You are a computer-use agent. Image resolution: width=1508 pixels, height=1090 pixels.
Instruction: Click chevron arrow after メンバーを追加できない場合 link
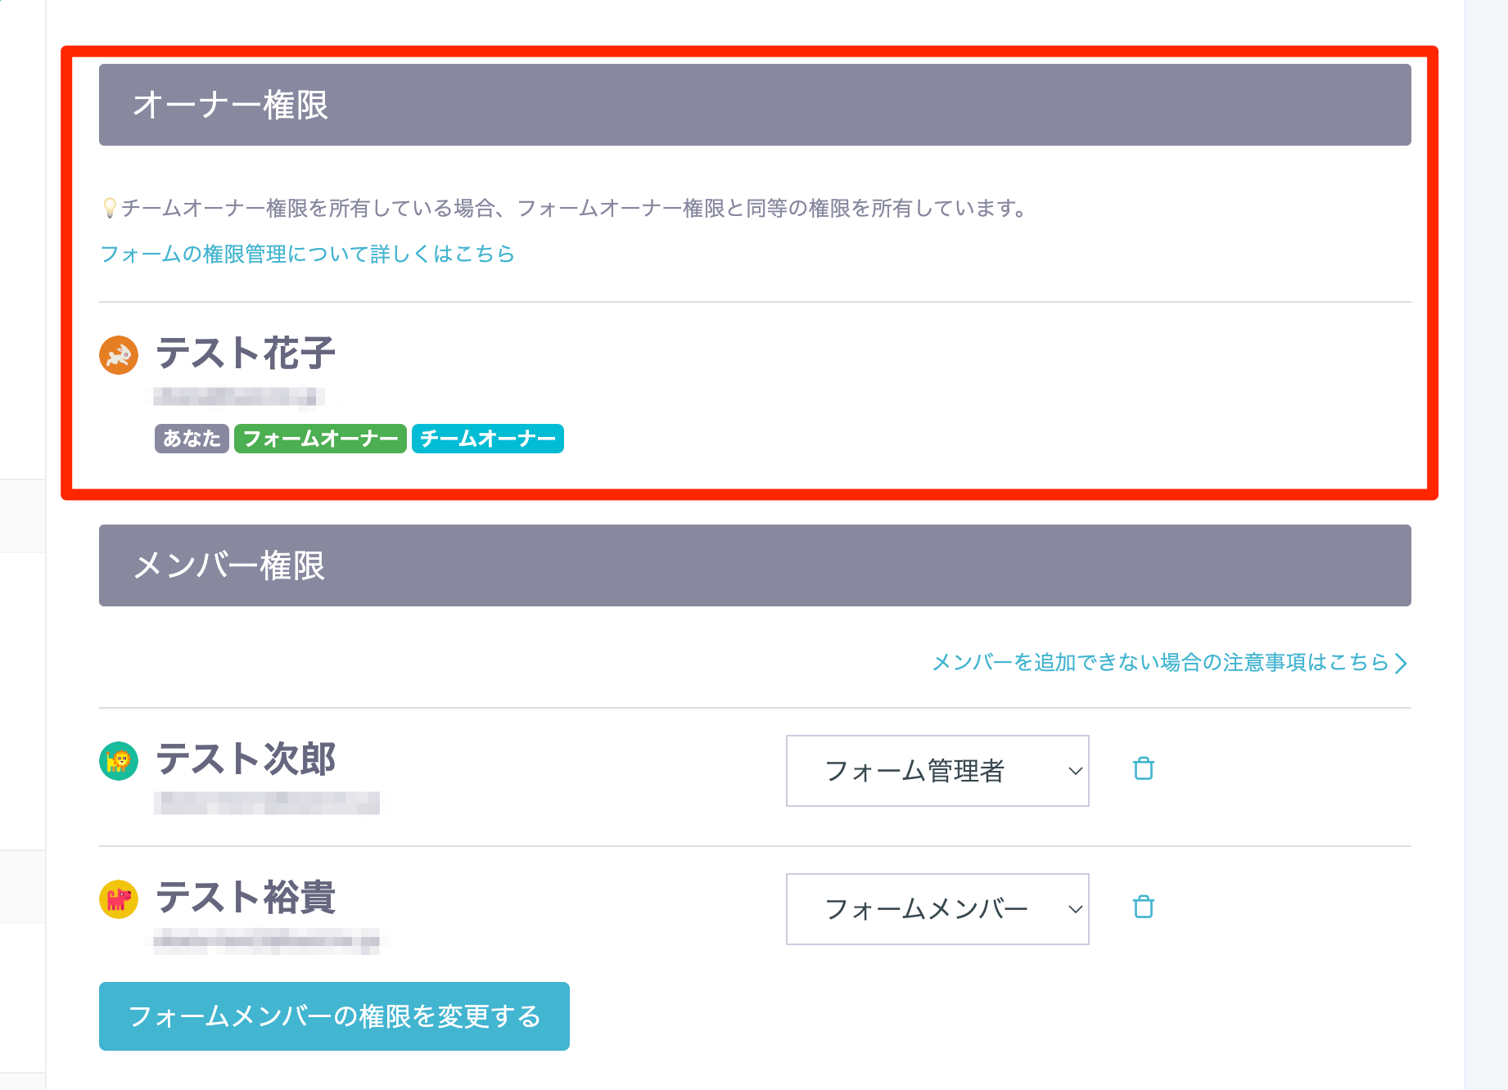coord(1401,663)
